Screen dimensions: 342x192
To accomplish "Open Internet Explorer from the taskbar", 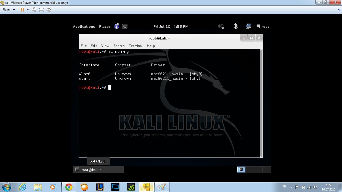I will (x=22, y=187).
